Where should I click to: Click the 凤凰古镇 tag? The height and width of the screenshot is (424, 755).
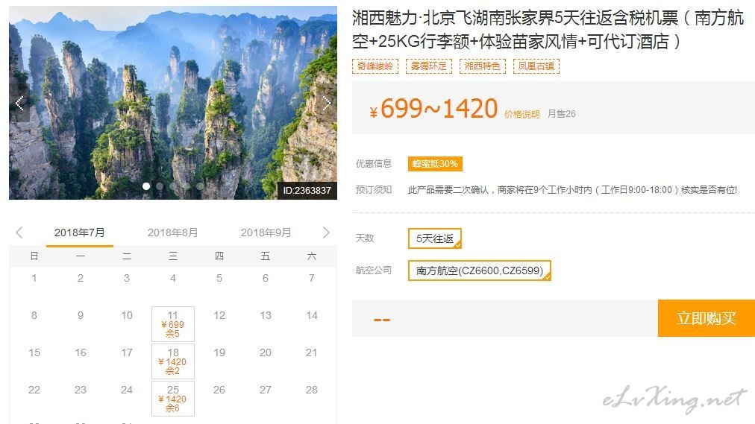[x=536, y=66]
